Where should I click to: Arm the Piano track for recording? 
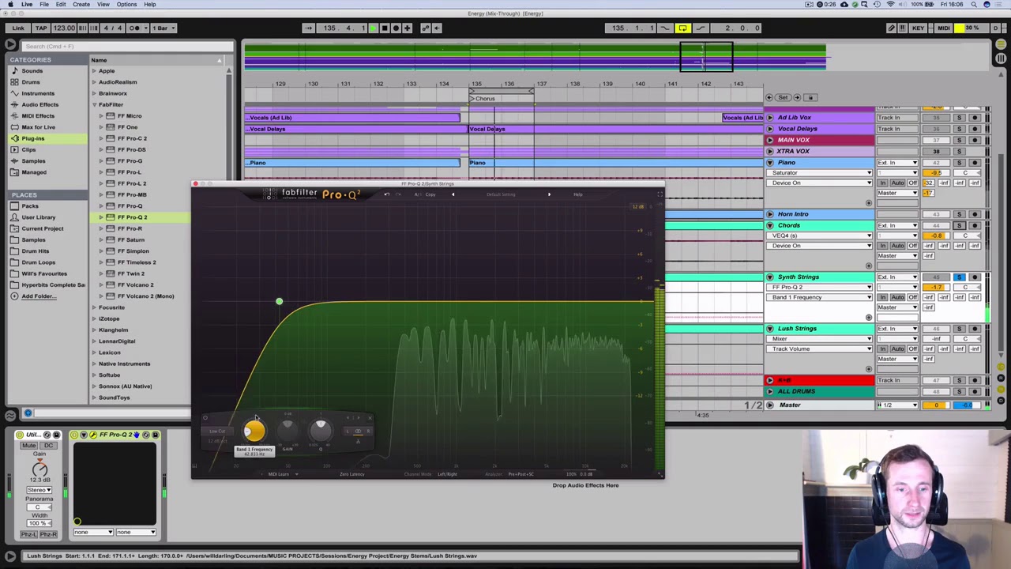[975, 163]
